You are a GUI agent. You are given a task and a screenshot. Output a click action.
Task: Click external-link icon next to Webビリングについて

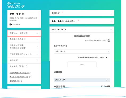30,77
